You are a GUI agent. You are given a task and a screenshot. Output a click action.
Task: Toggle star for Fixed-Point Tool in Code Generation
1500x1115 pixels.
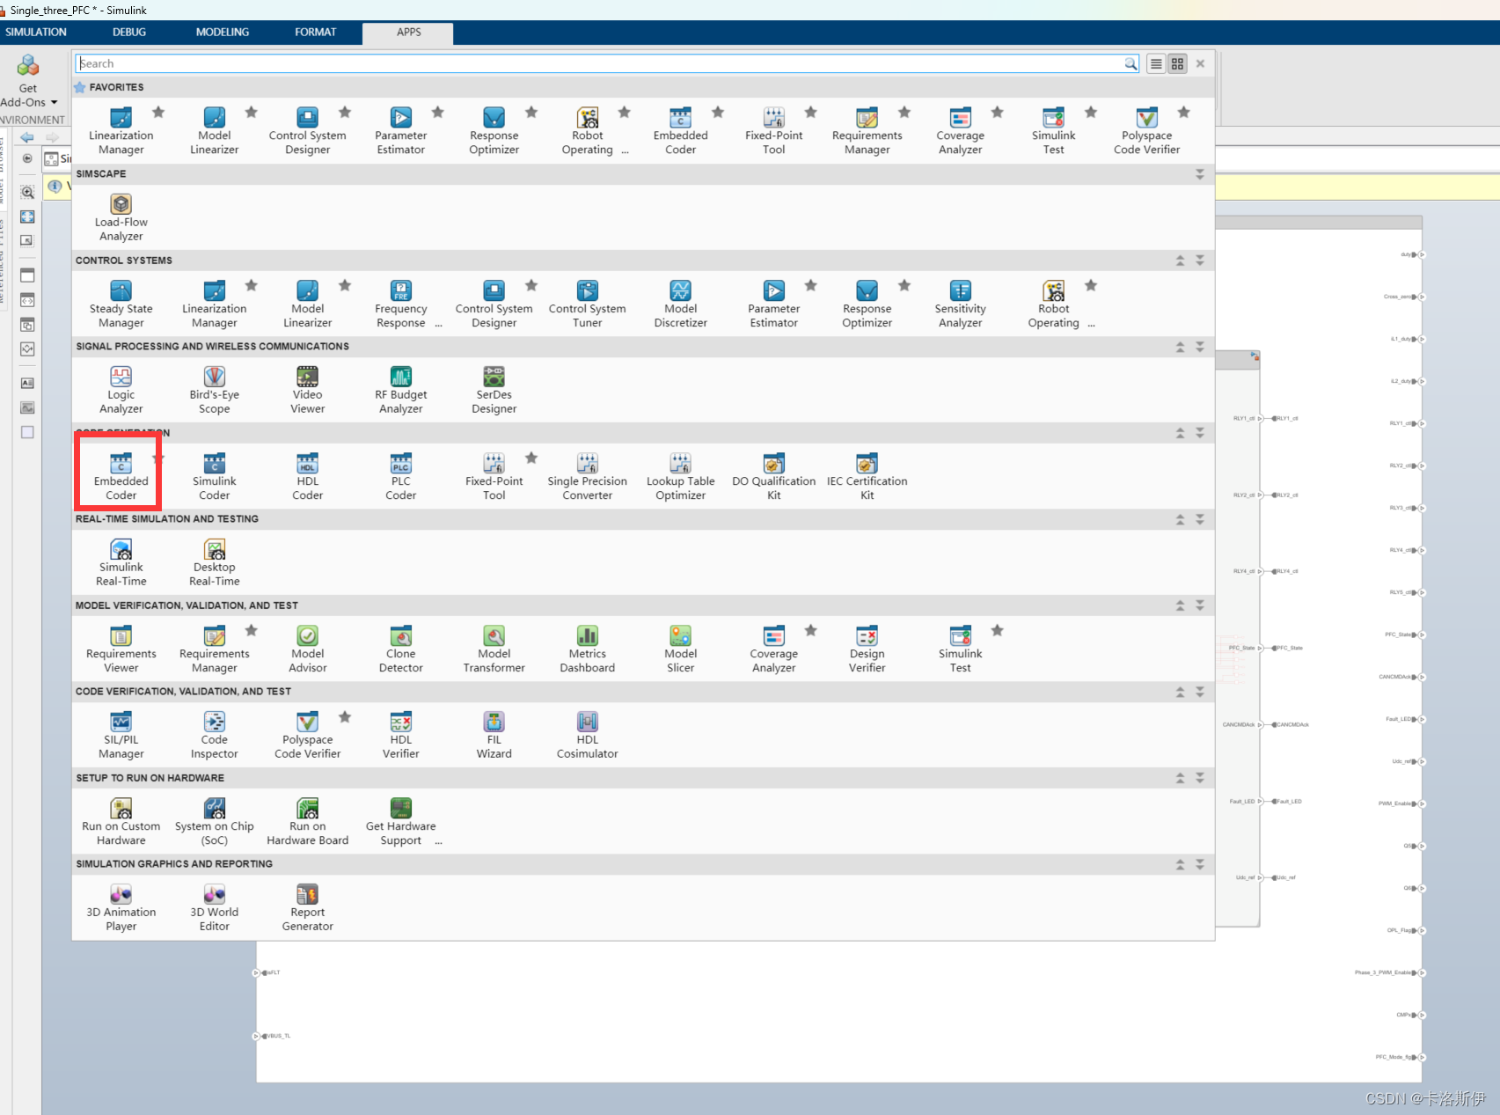click(x=531, y=458)
